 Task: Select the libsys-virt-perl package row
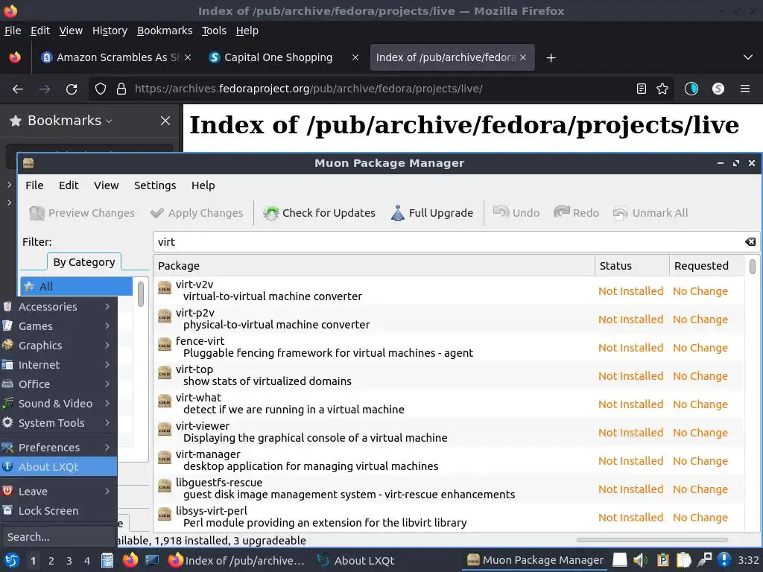pos(449,517)
